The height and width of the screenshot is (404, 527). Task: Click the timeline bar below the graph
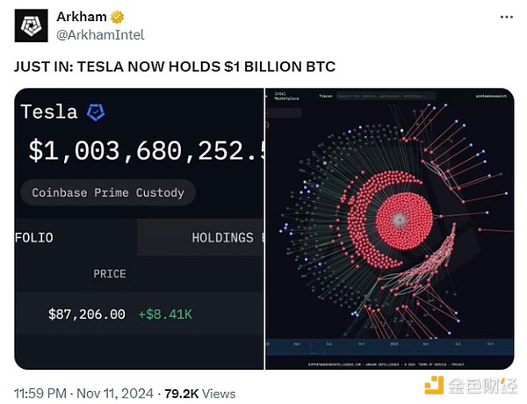coord(389,347)
